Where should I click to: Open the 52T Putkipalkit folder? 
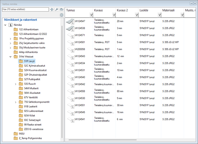coord(30,79)
